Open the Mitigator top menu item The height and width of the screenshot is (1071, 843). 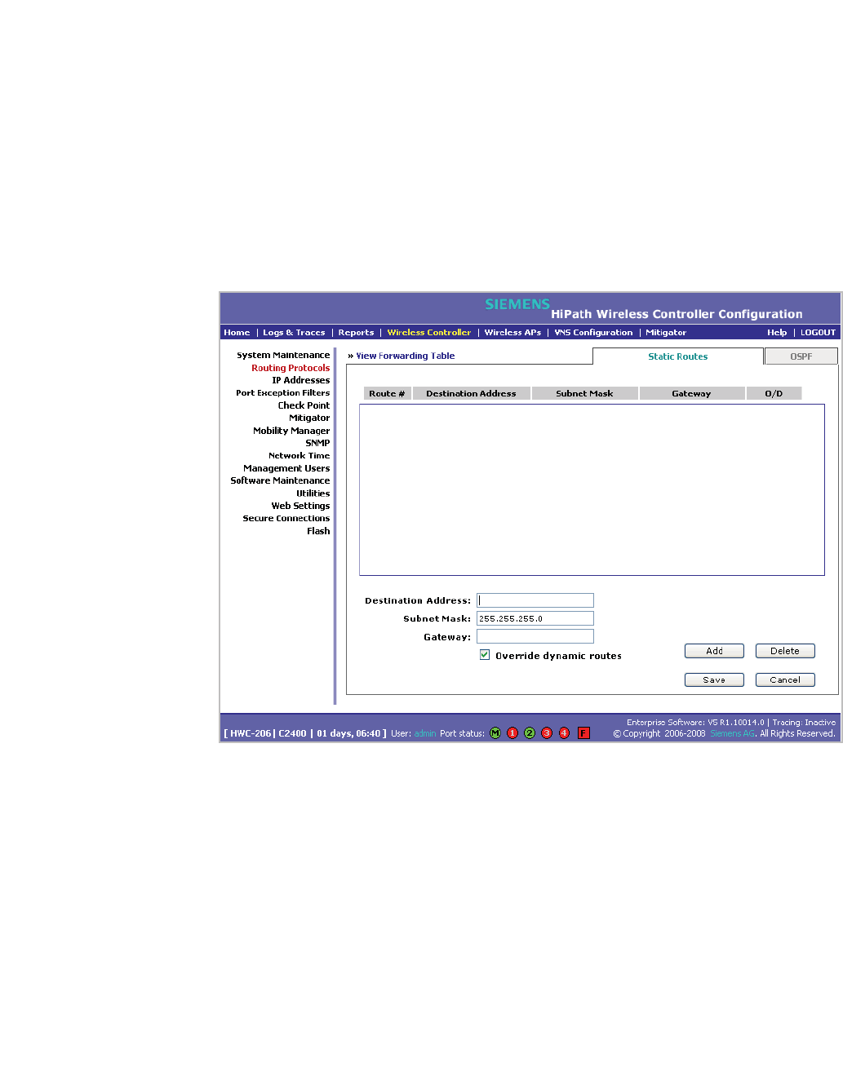point(666,333)
